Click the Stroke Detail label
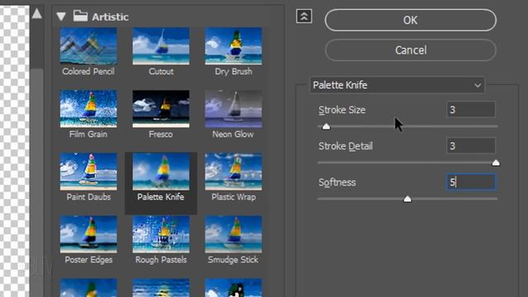Image resolution: width=528 pixels, height=297 pixels. click(x=346, y=147)
